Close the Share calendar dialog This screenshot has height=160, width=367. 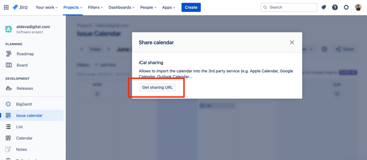coord(292,42)
